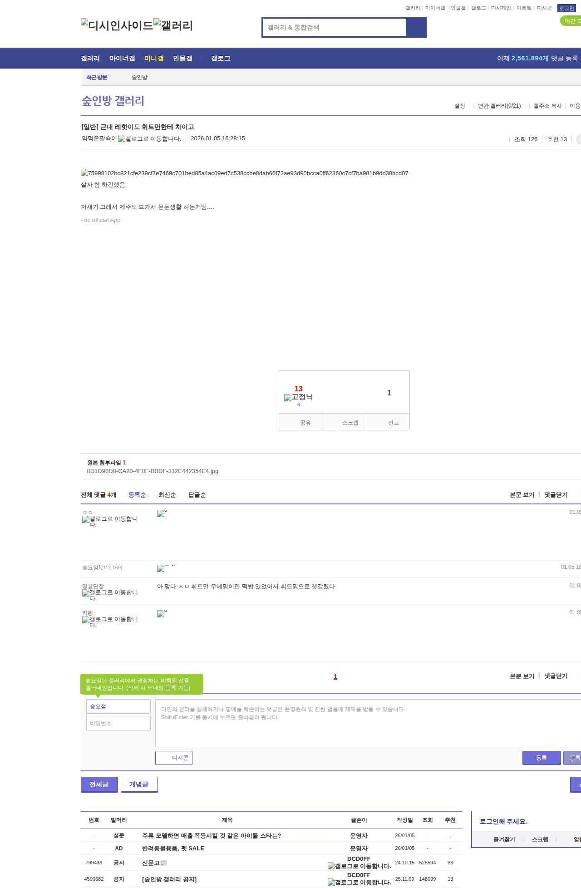This screenshot has height=888, width=581.
Task: Expand 연관 갤러리(0/21) list
Action: [499, 106]
